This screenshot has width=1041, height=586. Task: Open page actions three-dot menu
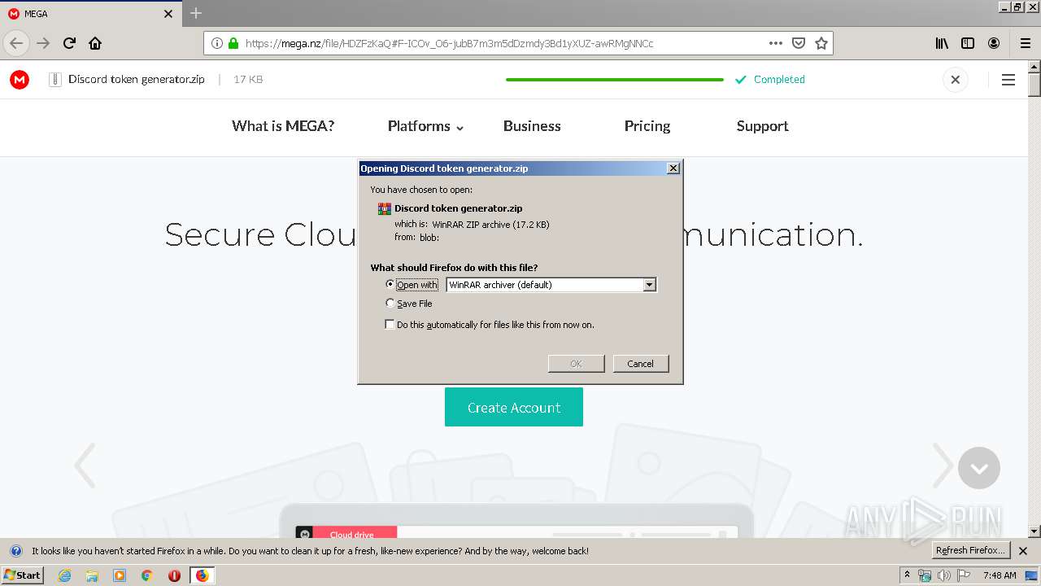tap(776, 43)
